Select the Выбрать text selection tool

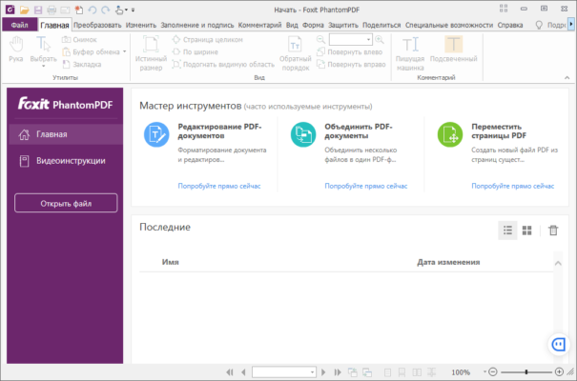tap(44, 50)
